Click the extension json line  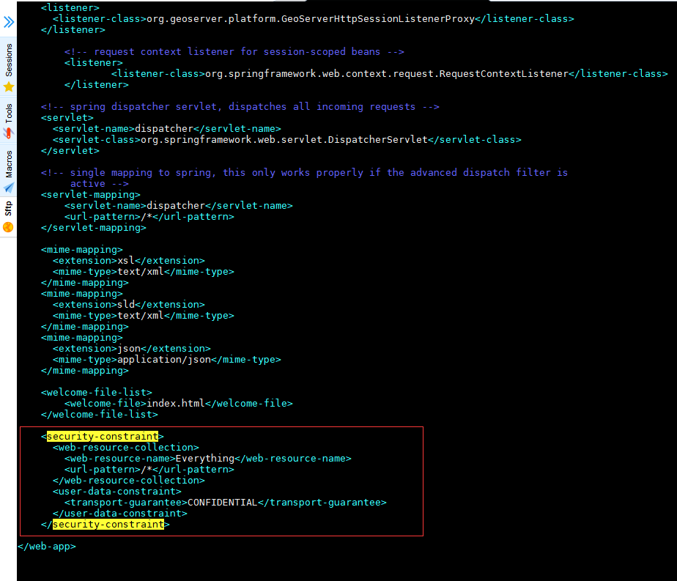pyautogui.click(x=132, y=349)
